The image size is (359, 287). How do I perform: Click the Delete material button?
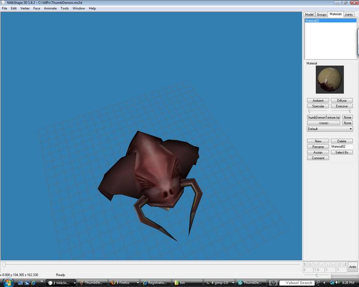click(342, 141)
